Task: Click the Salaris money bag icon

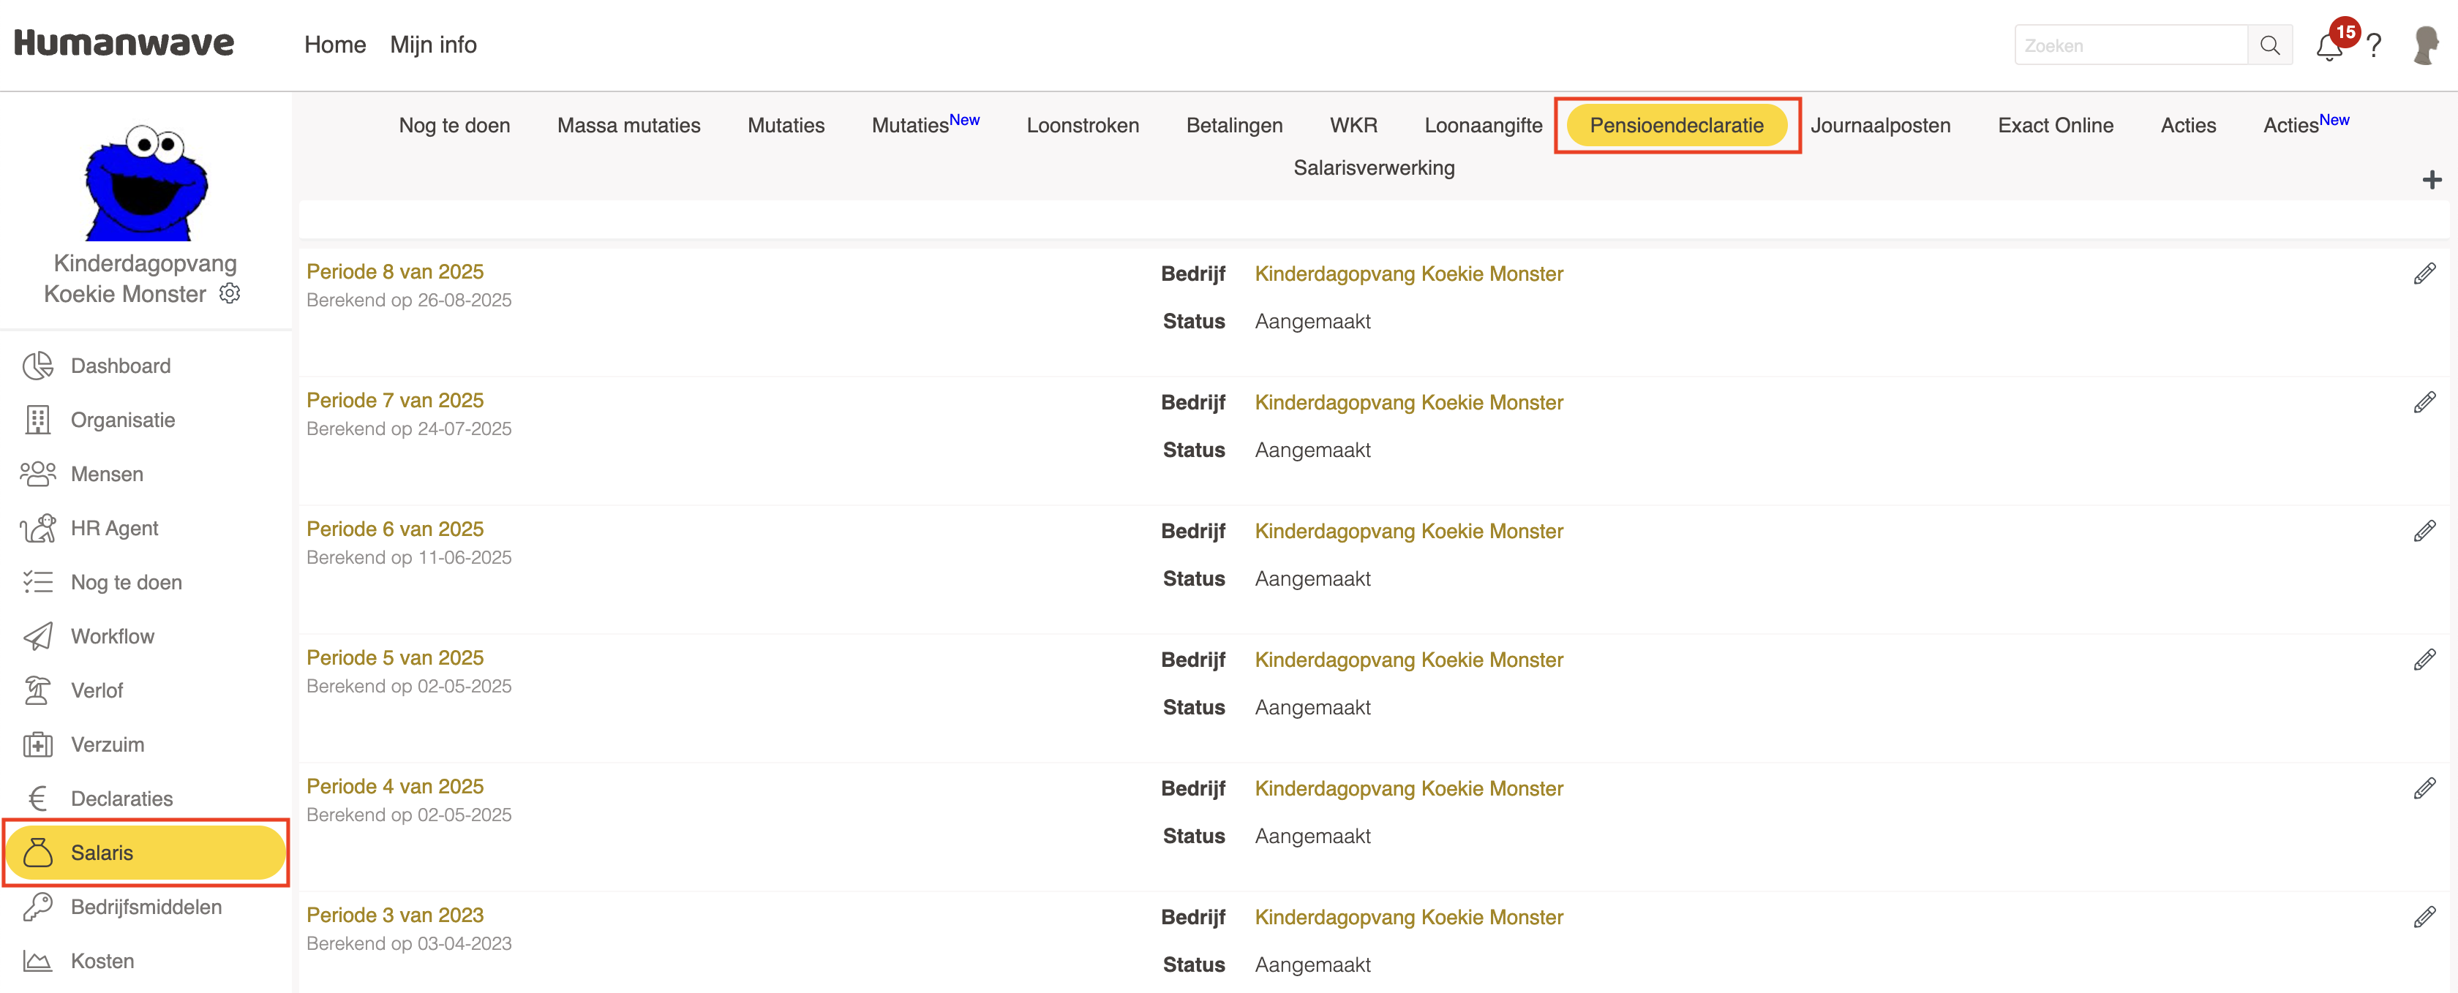Action: coord(38,852)
